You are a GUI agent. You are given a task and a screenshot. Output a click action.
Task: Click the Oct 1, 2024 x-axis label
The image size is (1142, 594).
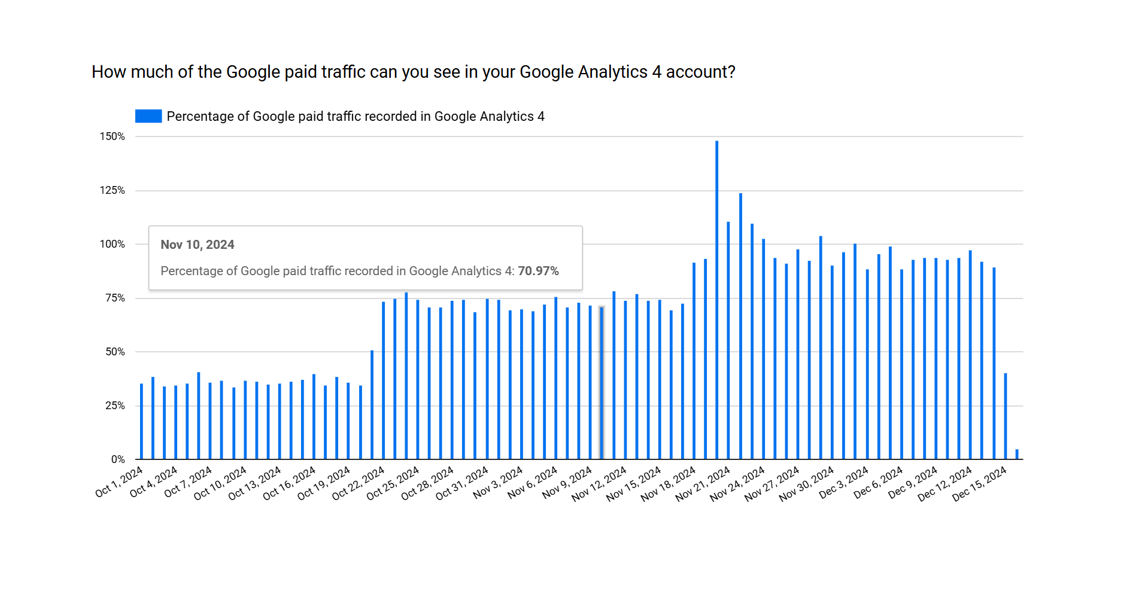pos(120,482)
